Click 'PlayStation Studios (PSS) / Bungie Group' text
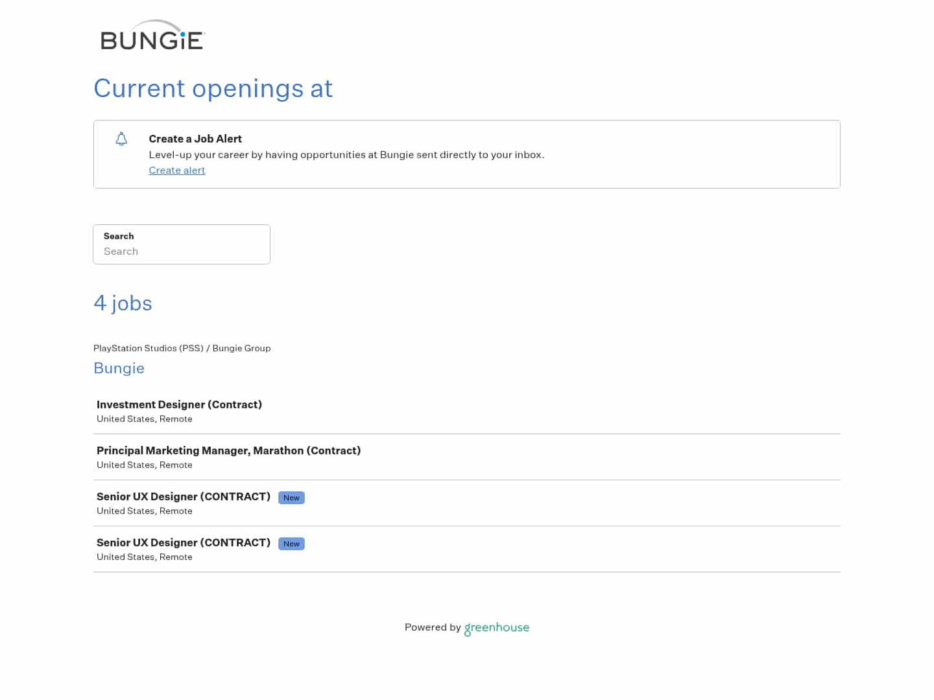934x700 pixels. pos(182,348)
